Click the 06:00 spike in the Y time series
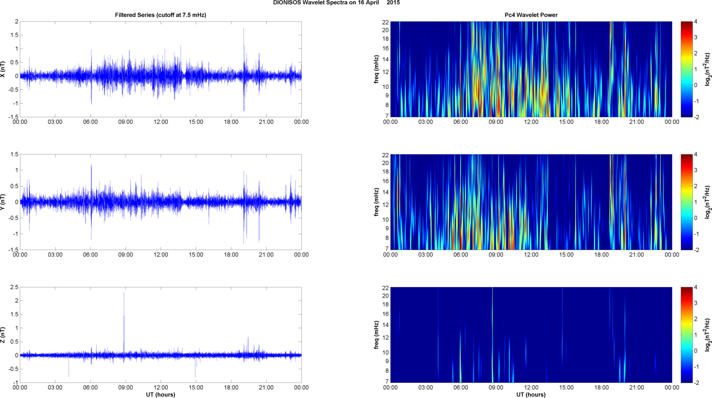 point(92,201)
